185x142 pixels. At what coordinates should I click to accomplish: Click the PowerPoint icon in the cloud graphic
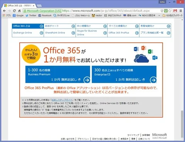click(144, 48)
